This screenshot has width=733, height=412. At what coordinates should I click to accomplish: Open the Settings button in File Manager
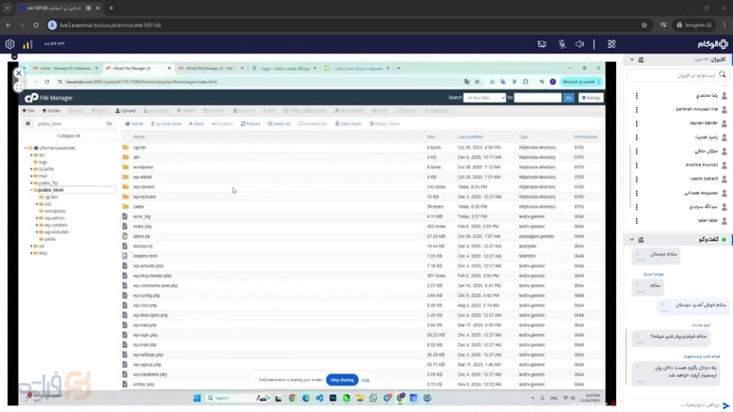click(591, 98)
